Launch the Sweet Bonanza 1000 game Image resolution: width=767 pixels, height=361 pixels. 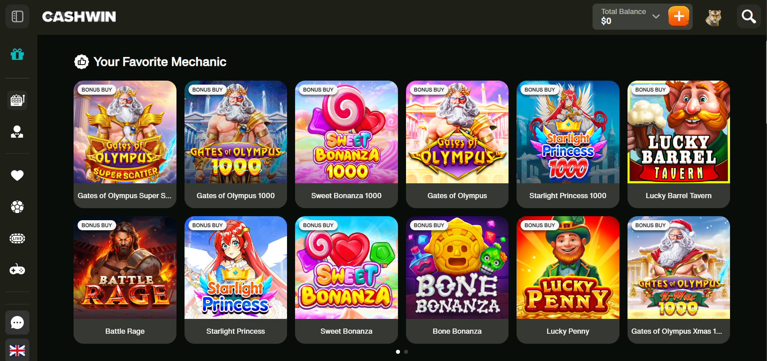[x=347, y=144]
